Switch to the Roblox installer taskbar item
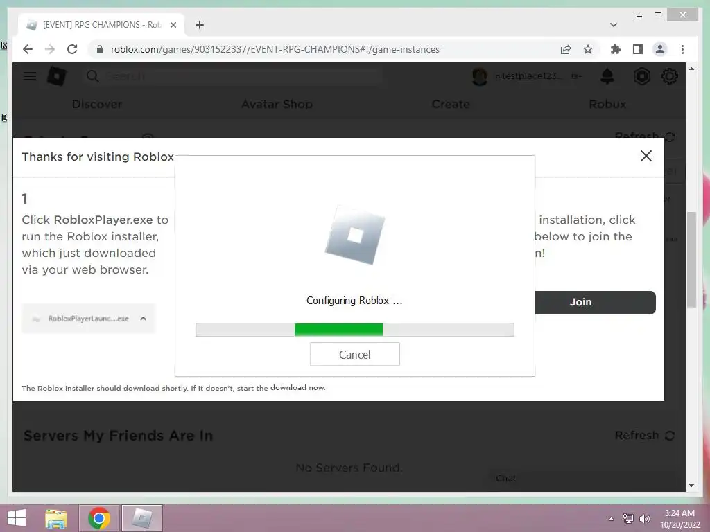710x532 pixels. (x=142, y=518)
